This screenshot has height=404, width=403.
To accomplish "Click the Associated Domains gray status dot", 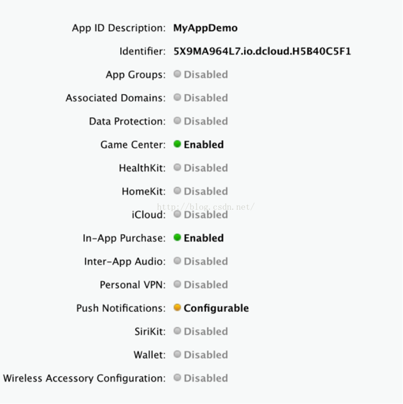I will (178, 97).
